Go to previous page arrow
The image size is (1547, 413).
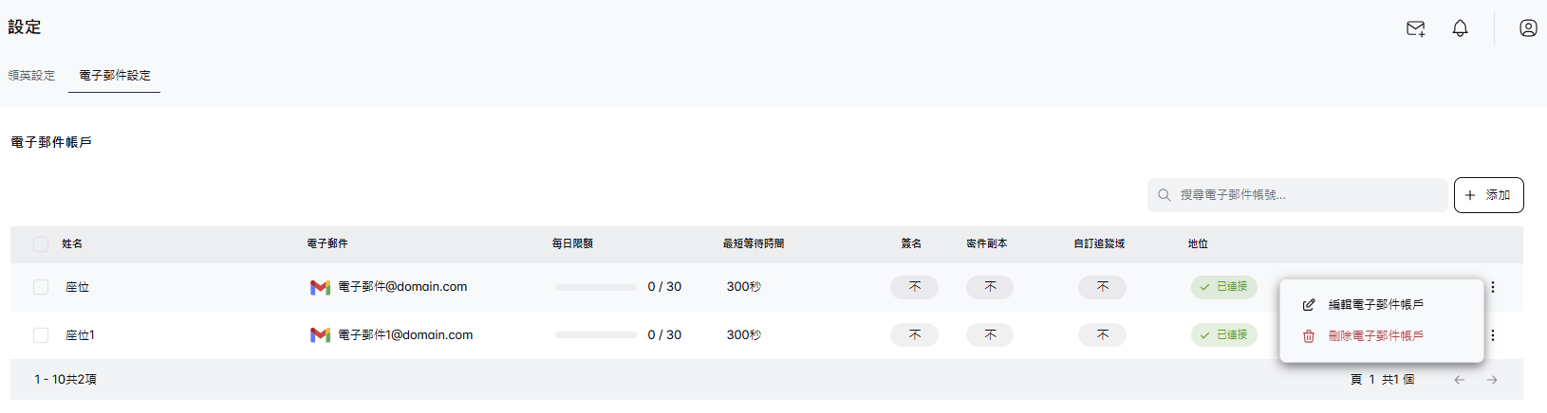(x=1460, y=380)
